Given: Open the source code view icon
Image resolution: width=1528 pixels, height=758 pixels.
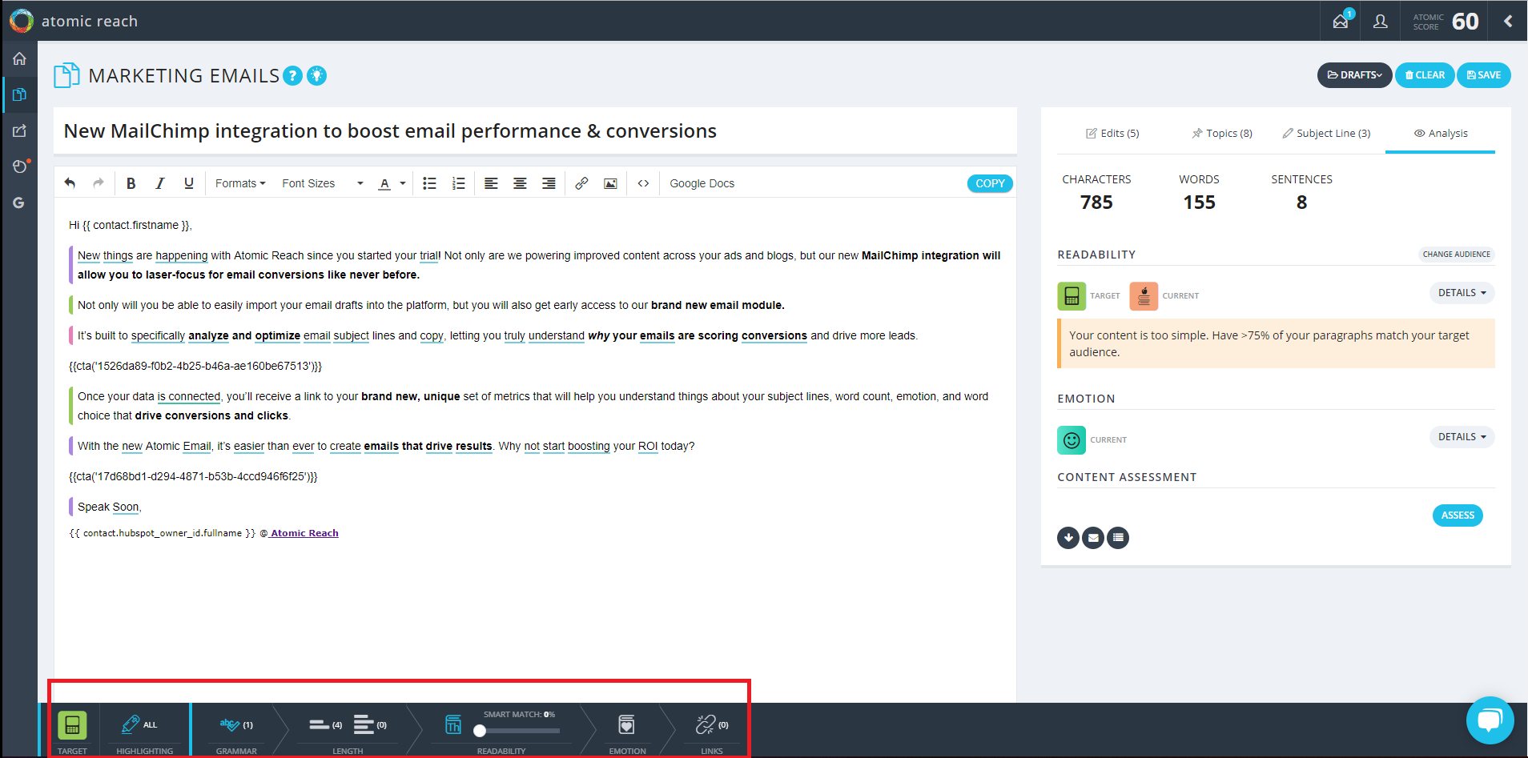Looking at the screenshot, I should pos(643,183).
